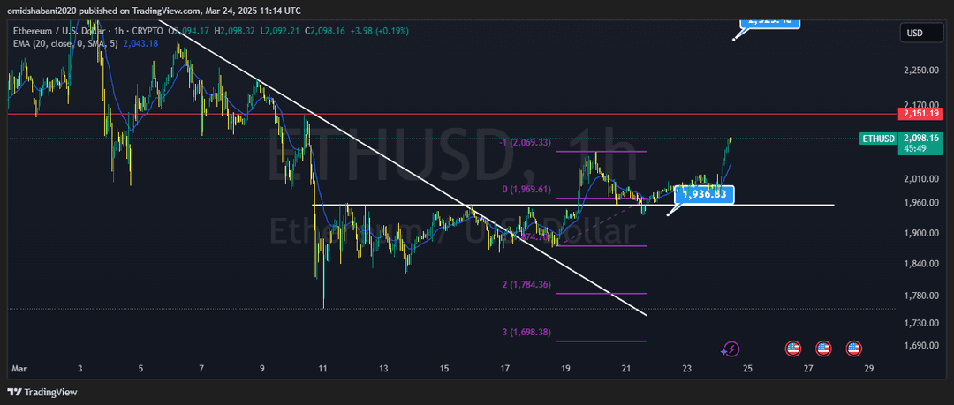954x405 pixels.
Task: Open the rightmost US flag economic event
Action: coord(853,349)
